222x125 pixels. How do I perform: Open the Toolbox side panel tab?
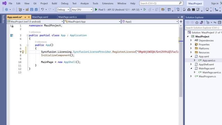tap(3, 19)
